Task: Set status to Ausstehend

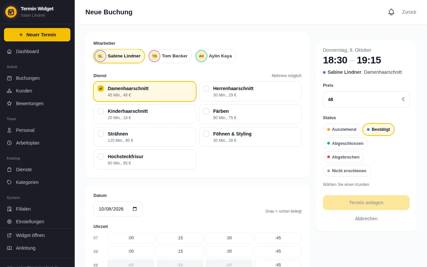Action: [x=342, y=129]
